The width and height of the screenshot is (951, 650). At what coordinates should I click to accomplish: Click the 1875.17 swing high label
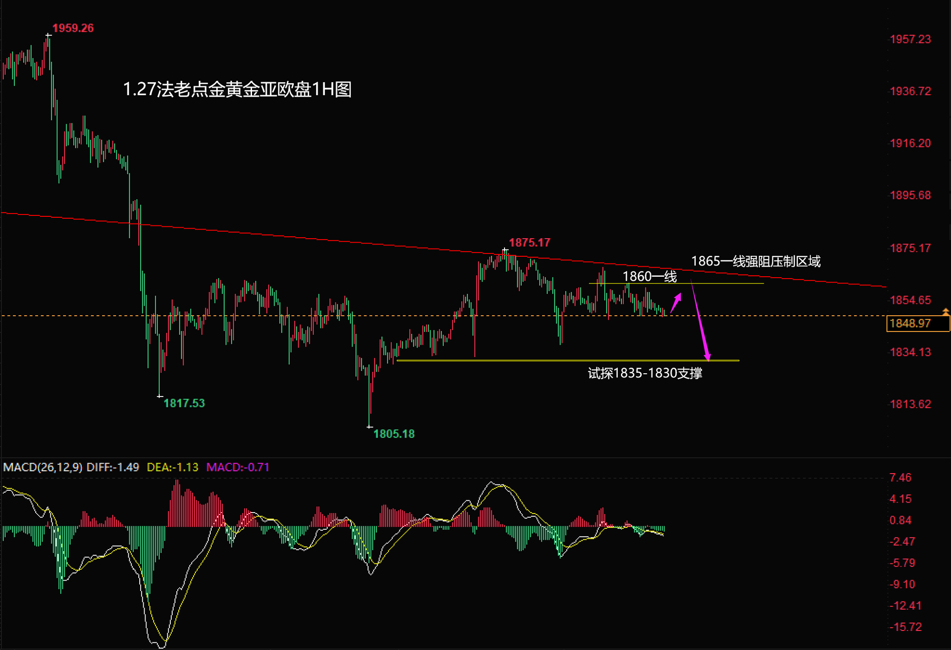(x=529, y=243)
